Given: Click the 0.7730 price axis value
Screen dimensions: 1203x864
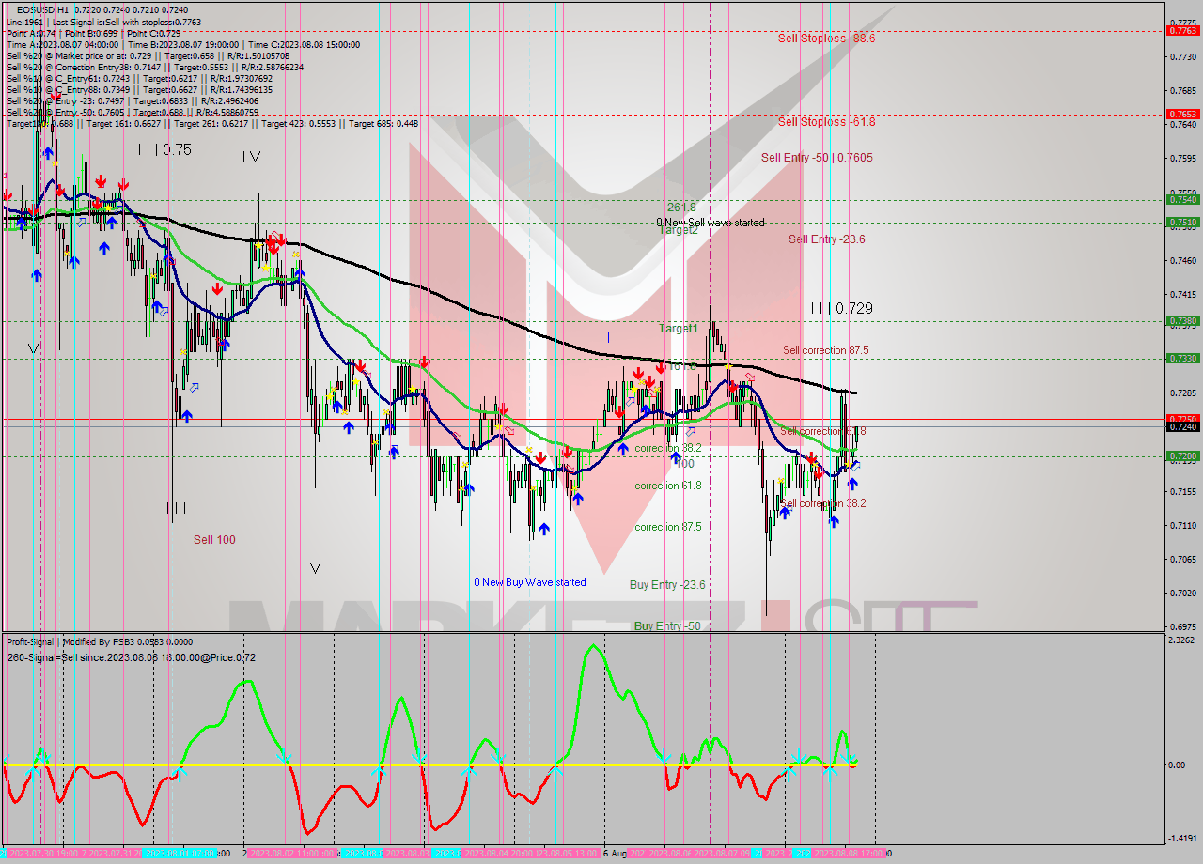Looking at the screenshot, I should (1182, 56).
